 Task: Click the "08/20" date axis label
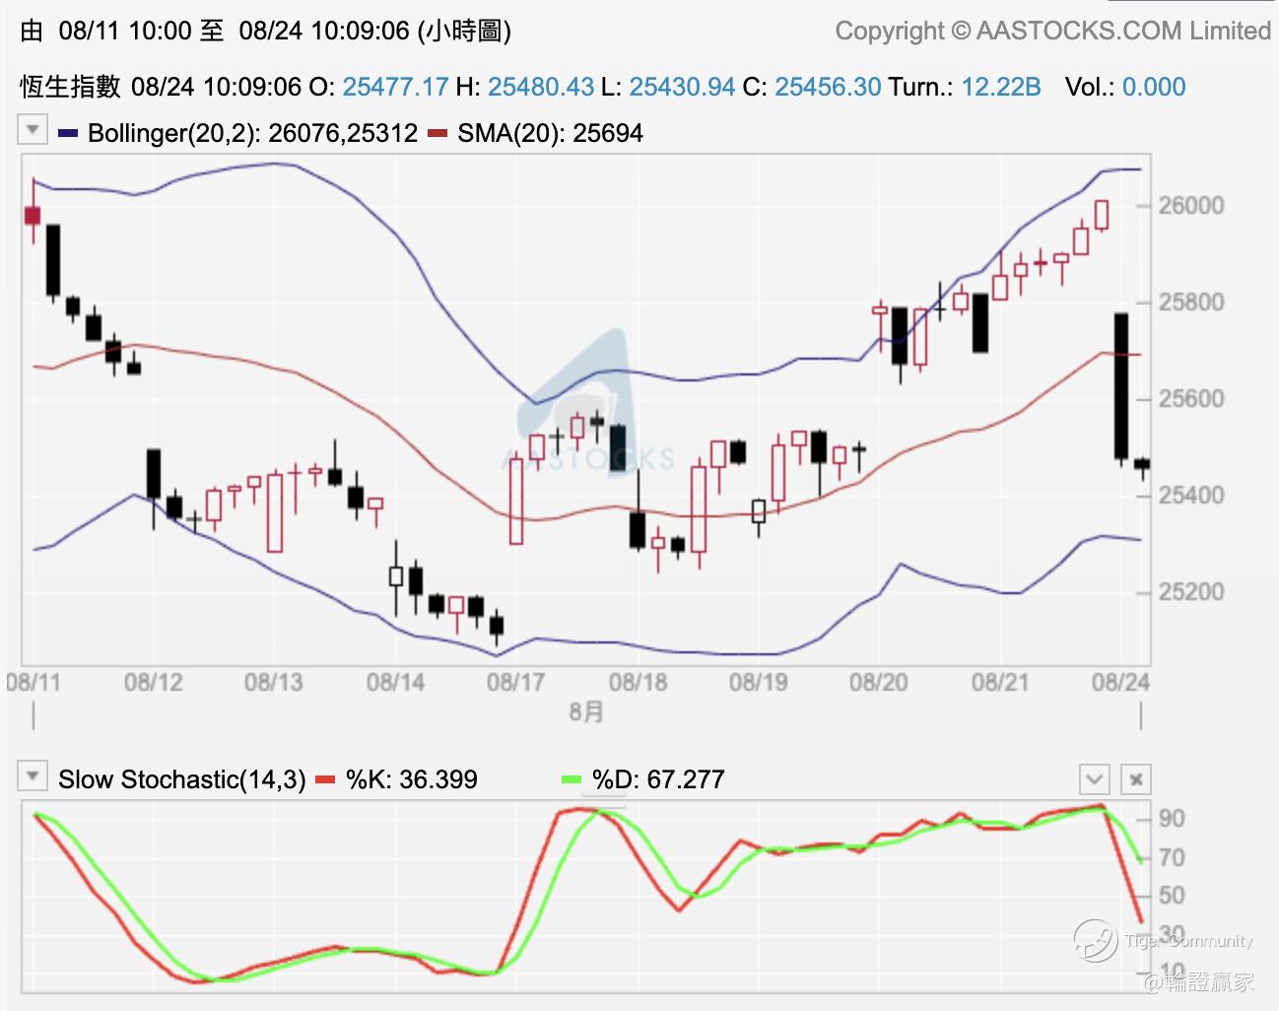click(879, 682)
